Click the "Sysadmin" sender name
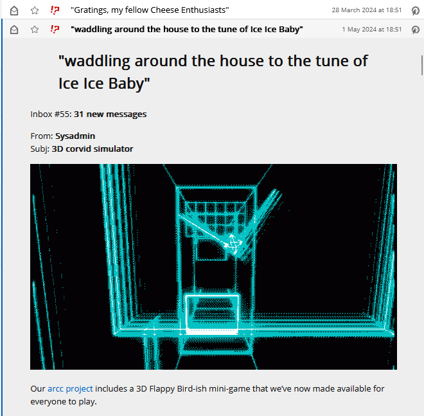 click(75, 136)
